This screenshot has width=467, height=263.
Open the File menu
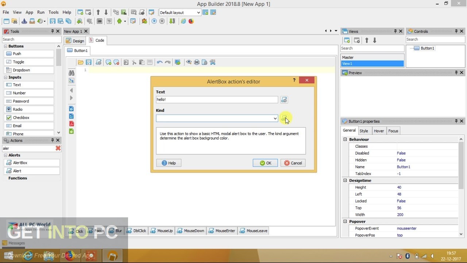point(6,12)
